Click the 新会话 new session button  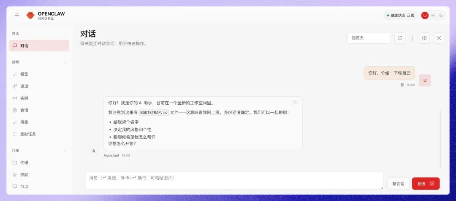pos(399,184)
